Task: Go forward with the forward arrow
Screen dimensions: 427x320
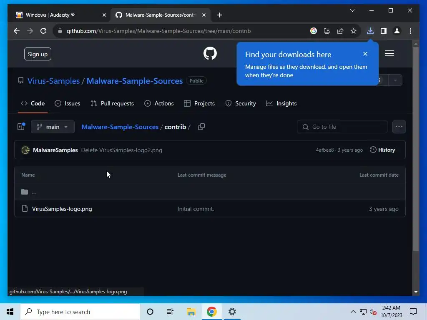Action: point(30,31)
